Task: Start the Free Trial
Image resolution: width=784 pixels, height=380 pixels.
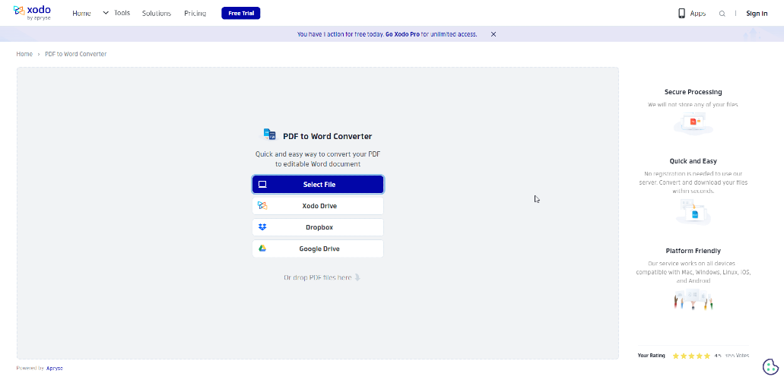Action: (241, 14)
